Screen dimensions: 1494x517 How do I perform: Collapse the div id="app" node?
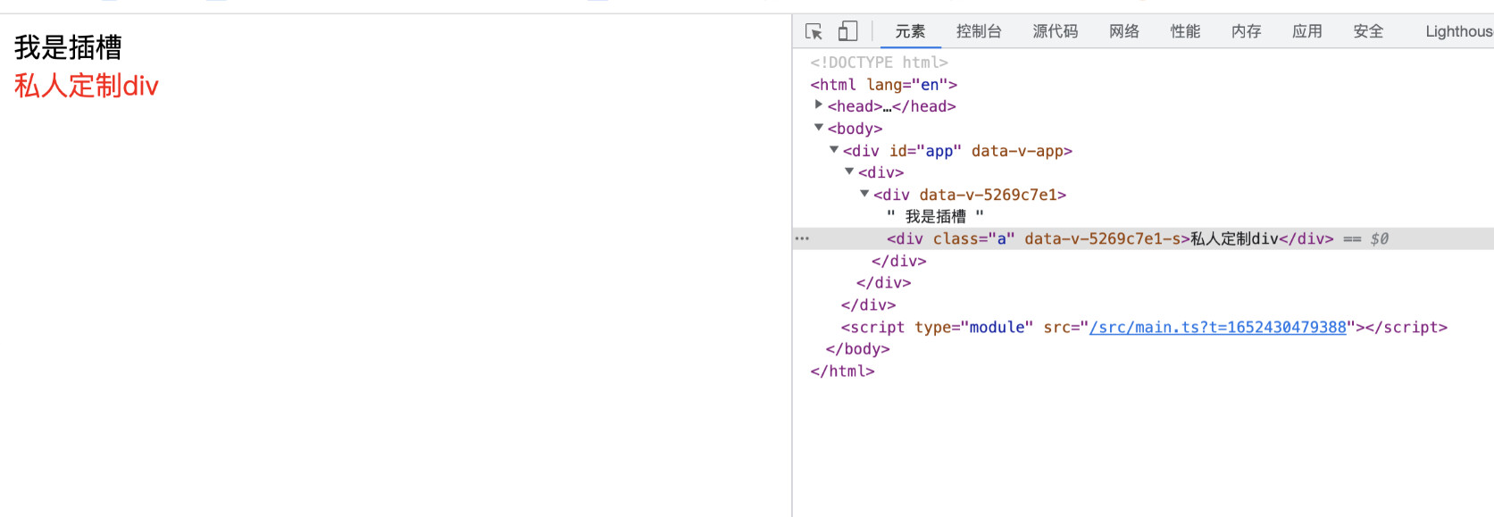tap(834, 150)
